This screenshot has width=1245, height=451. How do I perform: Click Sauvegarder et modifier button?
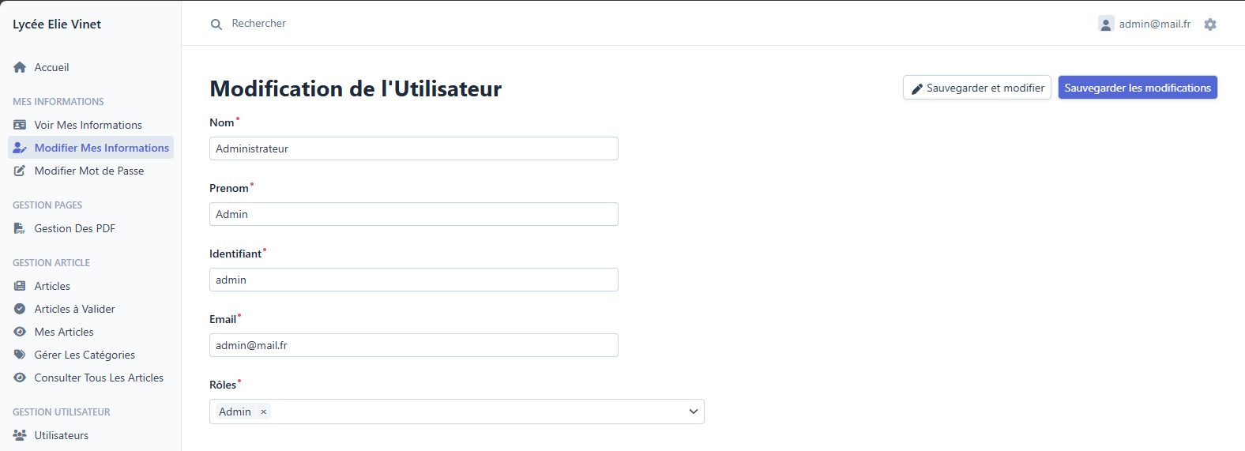[976, 88]
